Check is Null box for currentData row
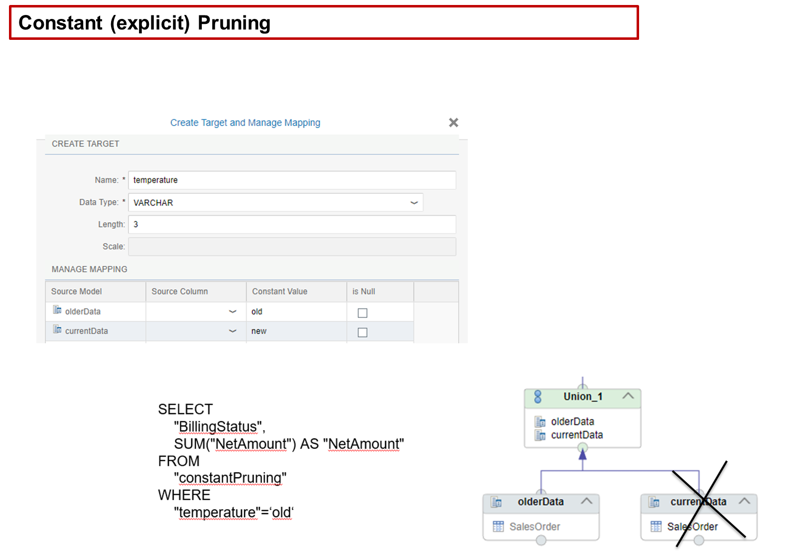 (x=363, y=332)
